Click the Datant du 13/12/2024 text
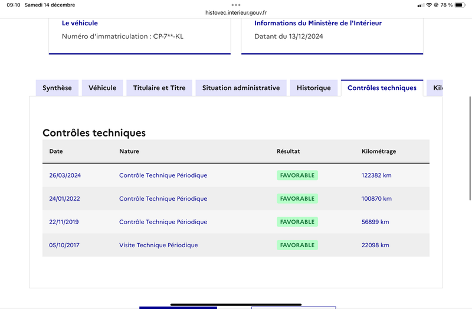472x309 pixels. (289, 36)
